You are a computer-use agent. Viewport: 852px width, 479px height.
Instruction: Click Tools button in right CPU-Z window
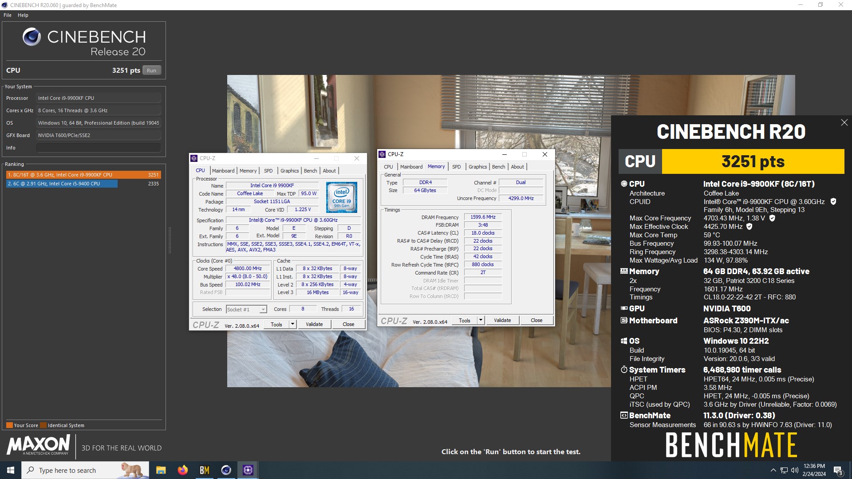pos(465,320)
